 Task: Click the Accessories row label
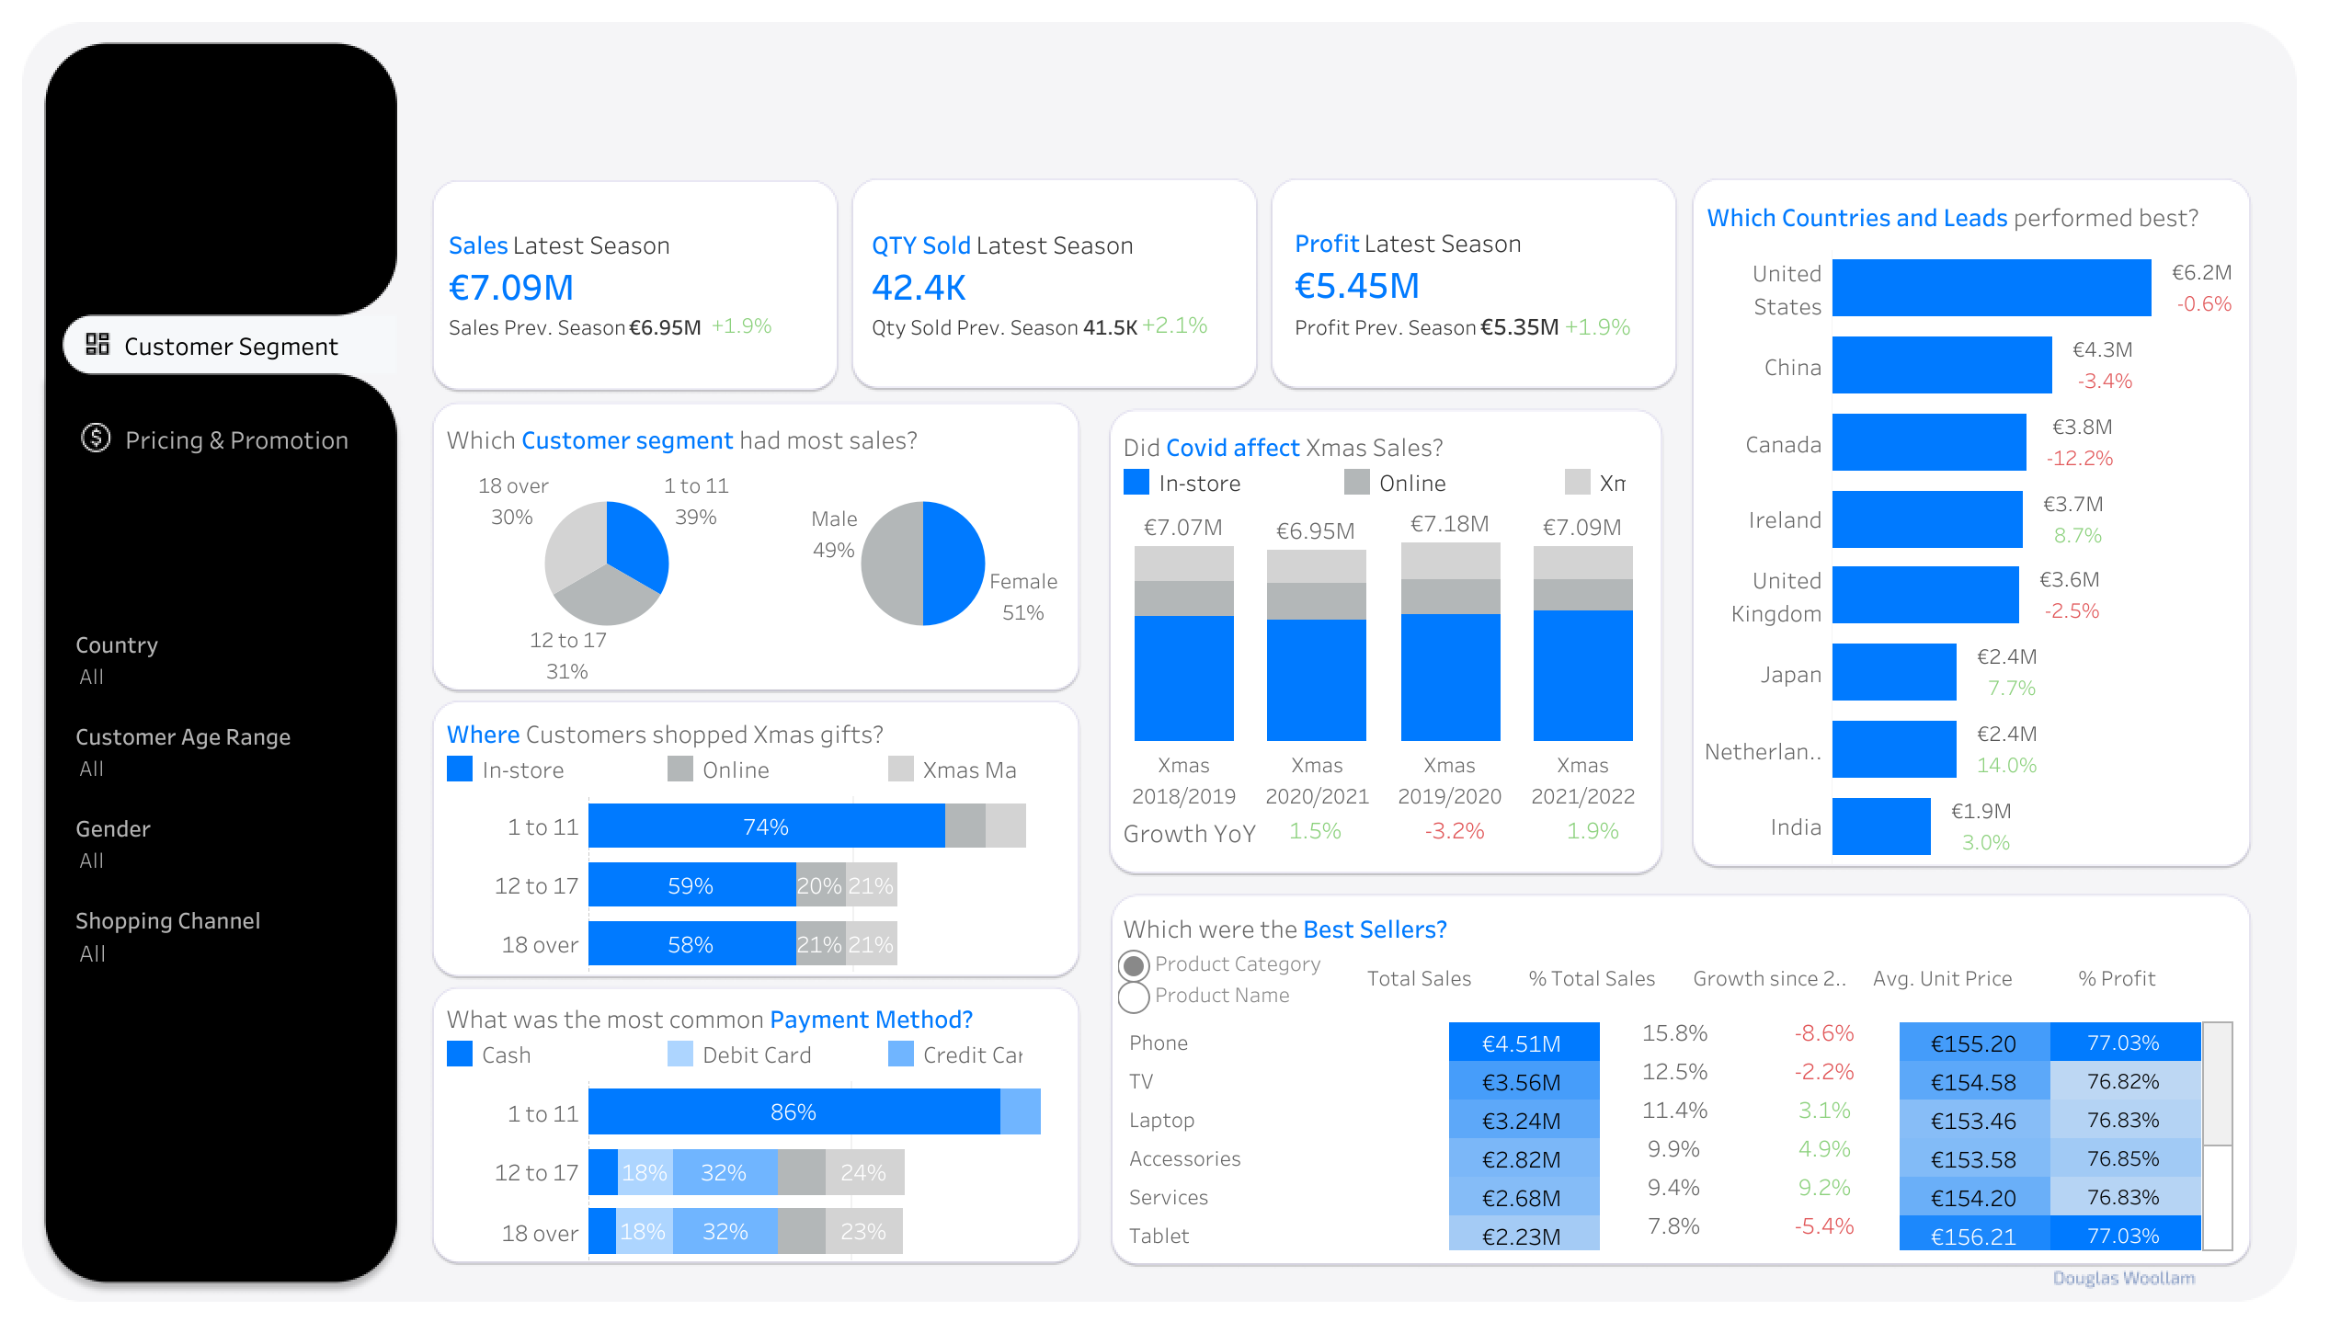1185,1159
